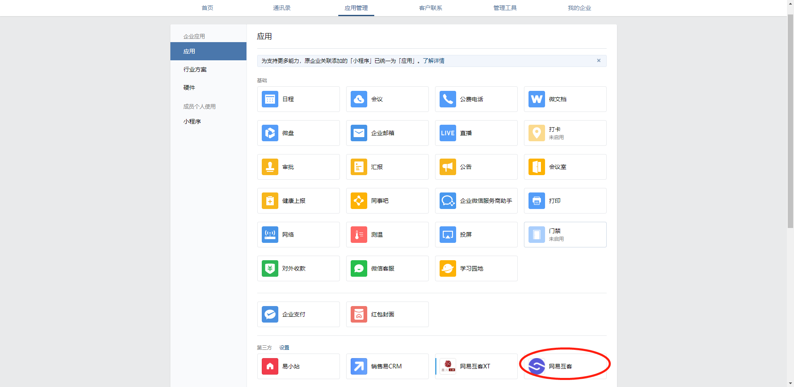Open the 企业邮箱 envelope icon
Viewport: 794px width, 387px height.
click(x=359, y=133)
